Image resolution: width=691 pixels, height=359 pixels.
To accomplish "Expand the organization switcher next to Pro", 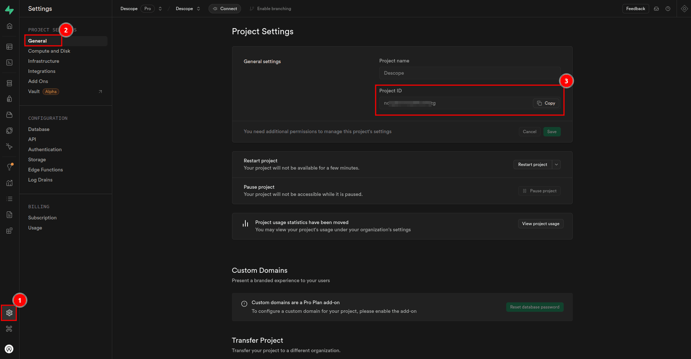I will [x=160, y=9].
